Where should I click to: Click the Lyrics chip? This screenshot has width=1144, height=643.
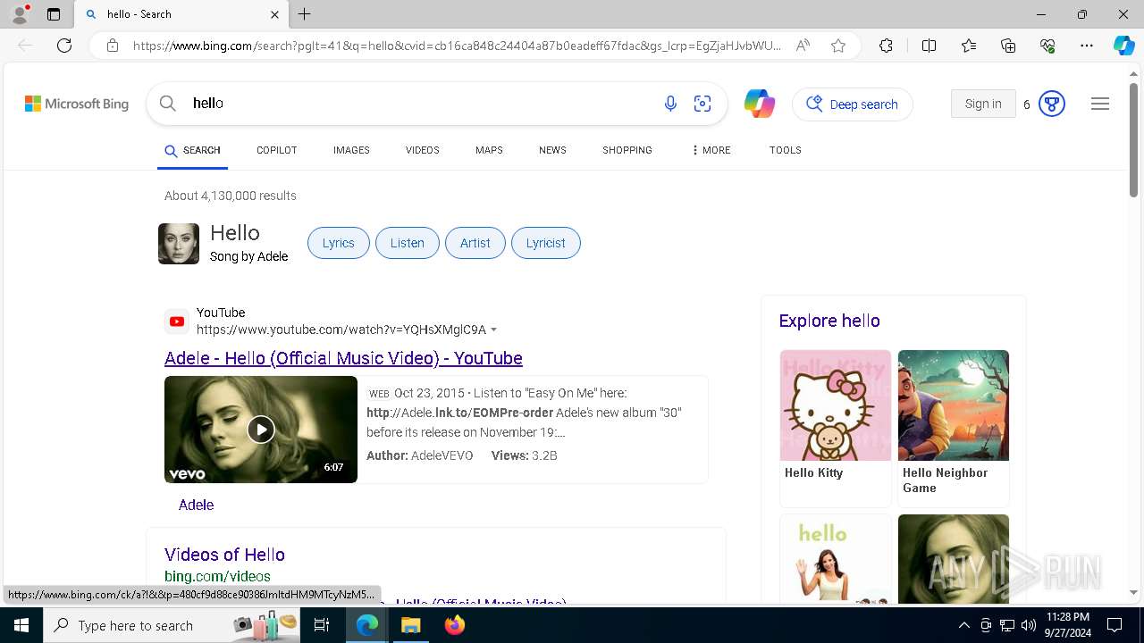pyautogui.click(x=339, y=243)
